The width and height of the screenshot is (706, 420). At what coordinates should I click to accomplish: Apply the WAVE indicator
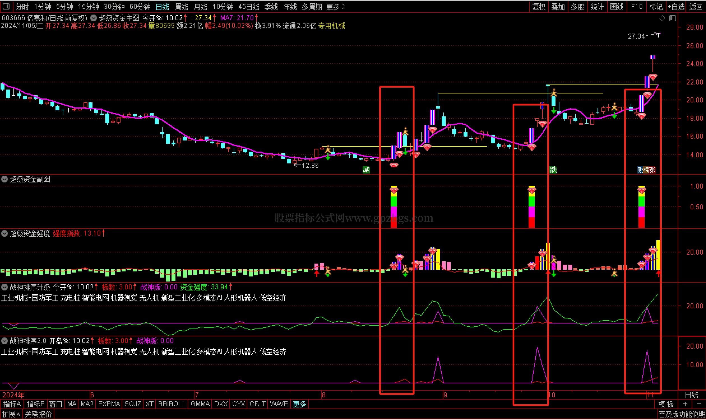[x=279, y=404]
